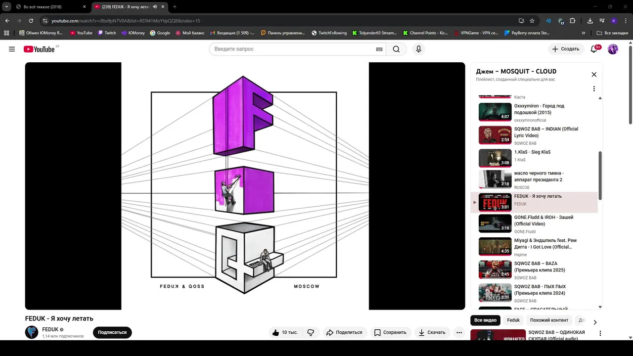Open SQWOZ BAB ОДИНОКАЯ recommended video
The image size is (633, 356).
point(536,336)
